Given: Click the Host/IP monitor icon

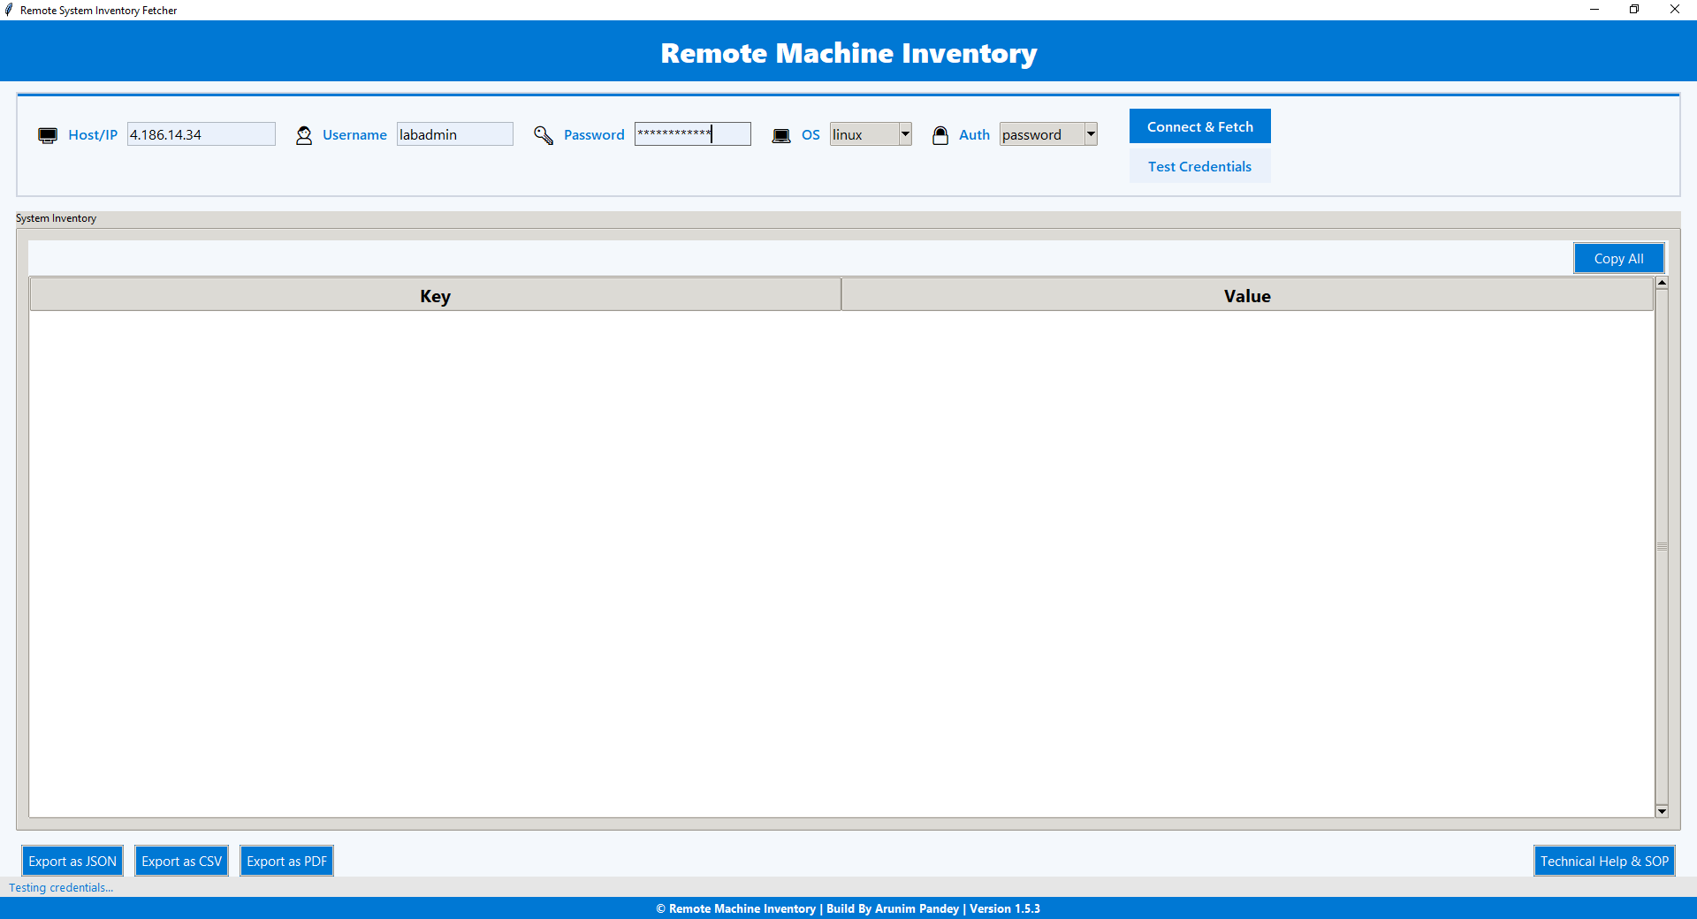Looking at the screenshot, I should 47,135.
